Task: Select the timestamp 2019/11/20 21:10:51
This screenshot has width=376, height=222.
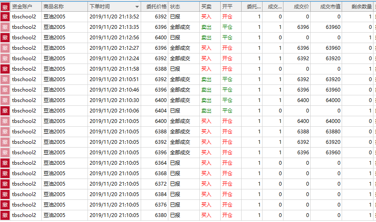Action: (114, 79)
